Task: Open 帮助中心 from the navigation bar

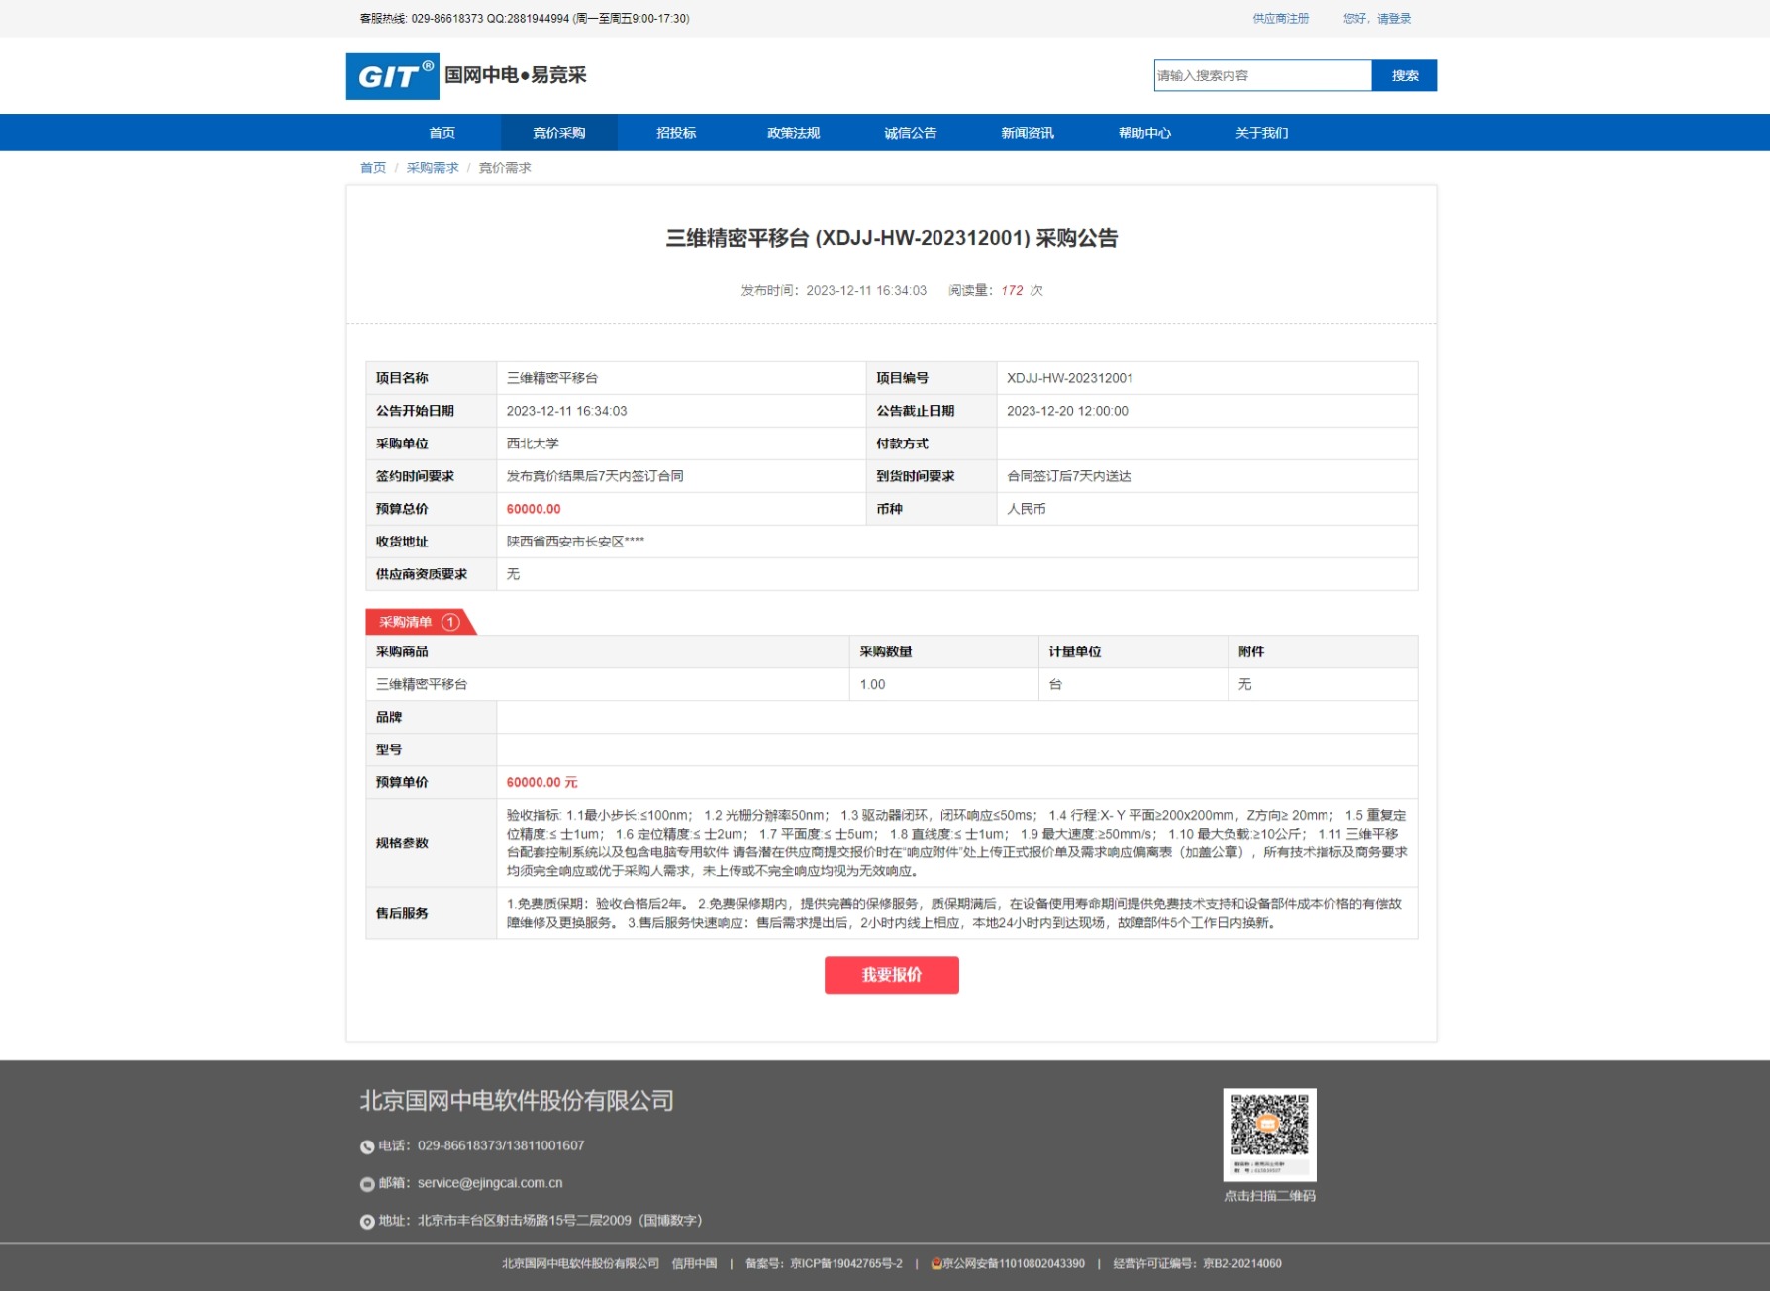Action: pyautogui.click(x=1144, y=133)
